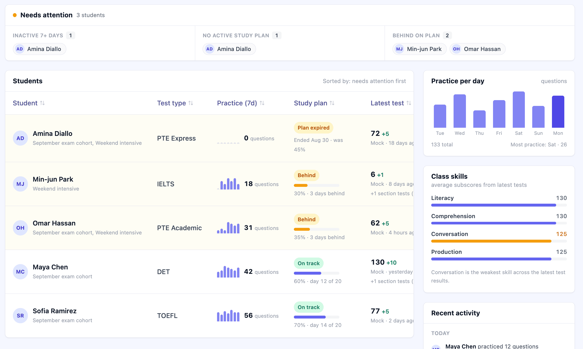Image resolution: width=583 pixels, height=349 pixels.
Task: Click the sort arrows next to Latest test
Action: pos(409,103)
